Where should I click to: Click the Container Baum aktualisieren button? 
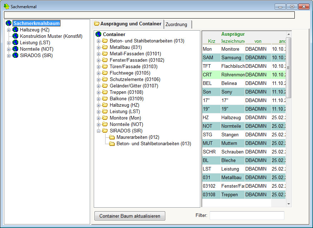pyautogui.click(x=130, y=216)
